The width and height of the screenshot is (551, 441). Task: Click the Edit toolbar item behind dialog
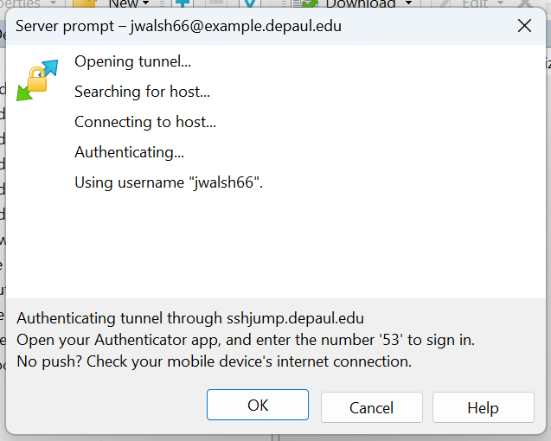pyautogui.click(x=475, y=3)
